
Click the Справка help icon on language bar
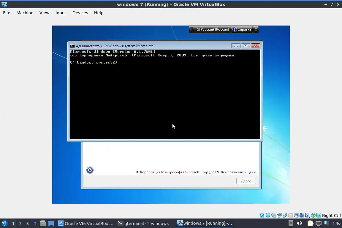click(x=235, y=29)
